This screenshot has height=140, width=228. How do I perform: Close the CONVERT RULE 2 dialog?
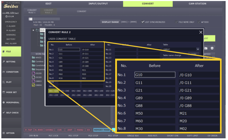click(x=201, y=32)
